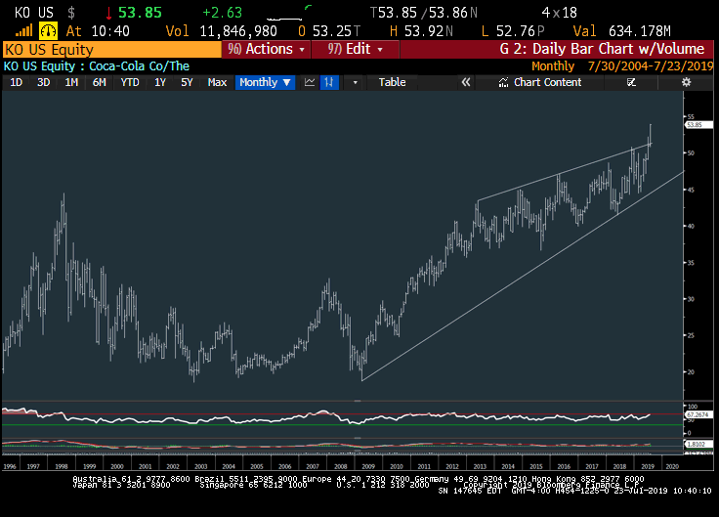Set chart range to 5Y

(187, 82)
